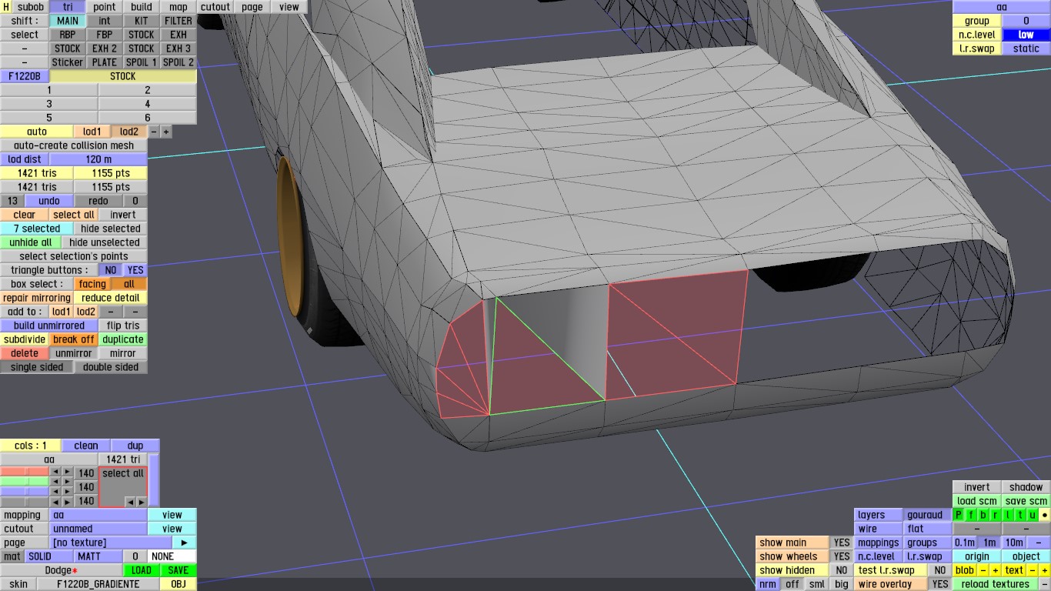Click the minus button after 10m
The height and width of the screenshot is (591, 1051).
[x=1039, y=543]
